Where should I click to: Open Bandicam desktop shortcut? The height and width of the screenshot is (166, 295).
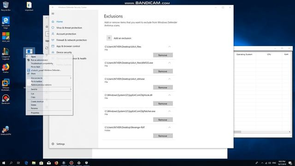tap(6, 99)
